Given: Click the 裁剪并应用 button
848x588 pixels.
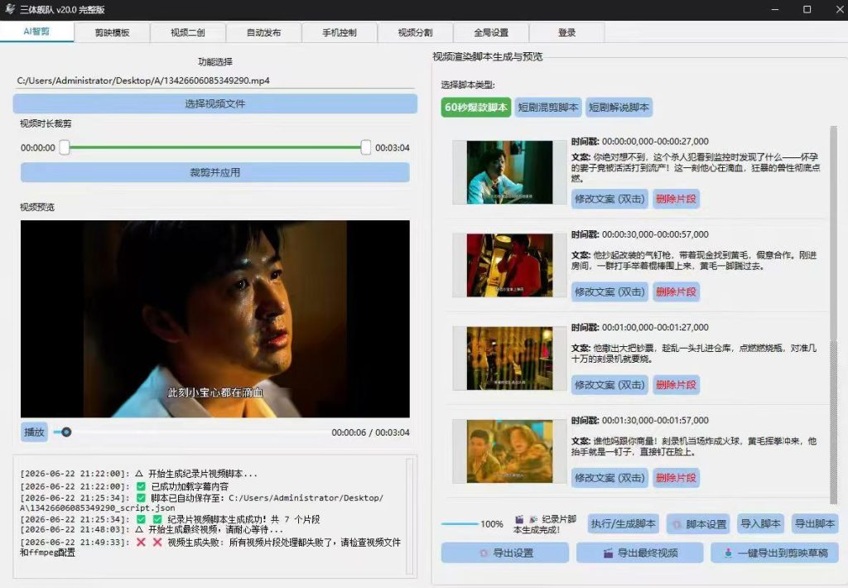Looking at the screenshot, I should (215, 172).
